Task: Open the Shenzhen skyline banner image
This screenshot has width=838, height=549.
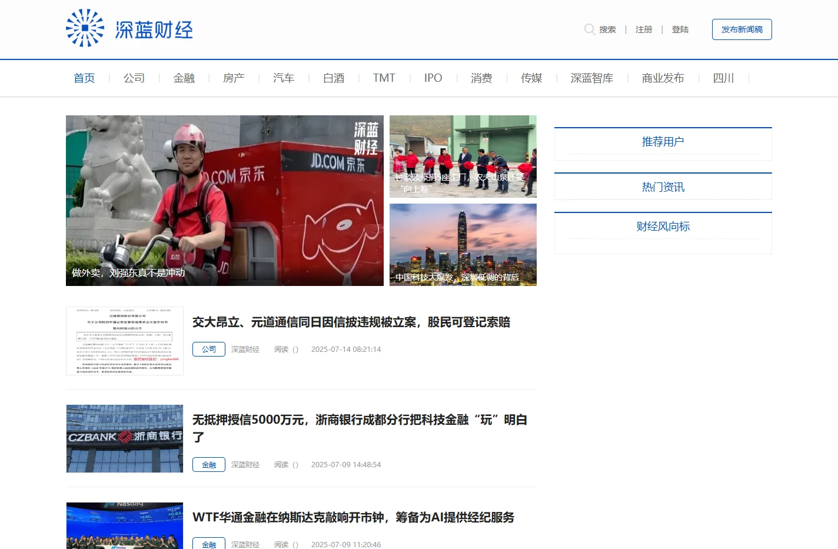Action: coord(463,245)
